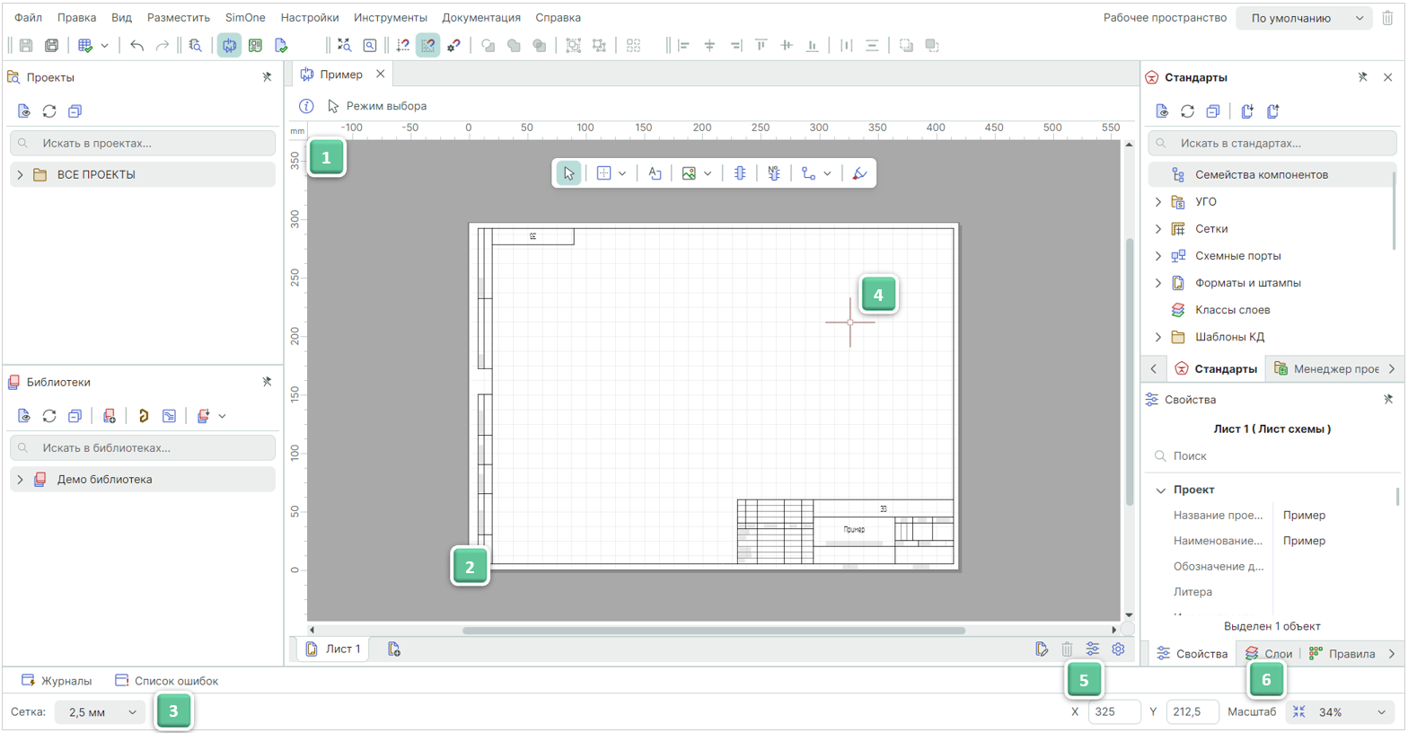Expand the ВСЕ ПРОЕКТЫ tree node
The image size is (1408, 733).
20,175
